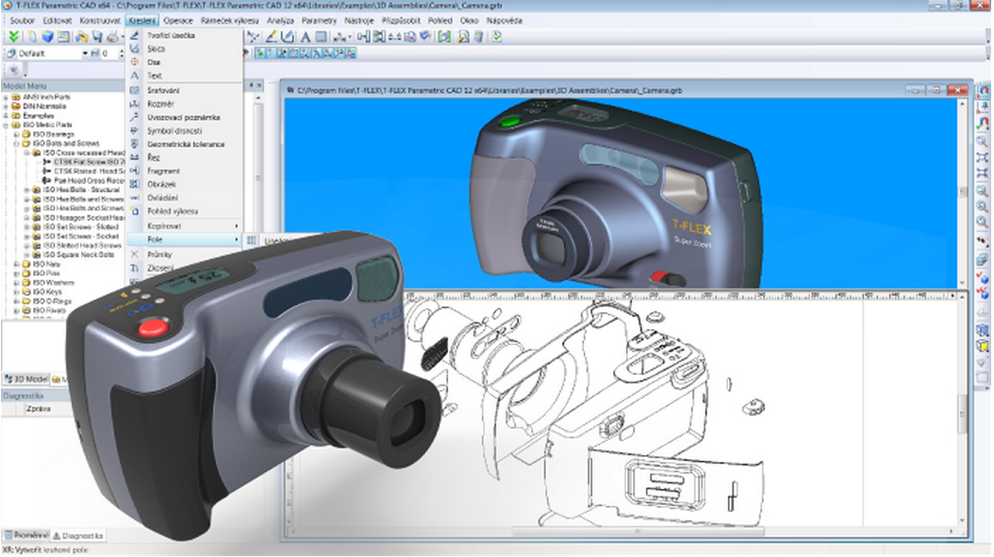Click the Pohled výkresu icon in menu
Viewport: 994px width, 557px height.
(x=135, y=211)
